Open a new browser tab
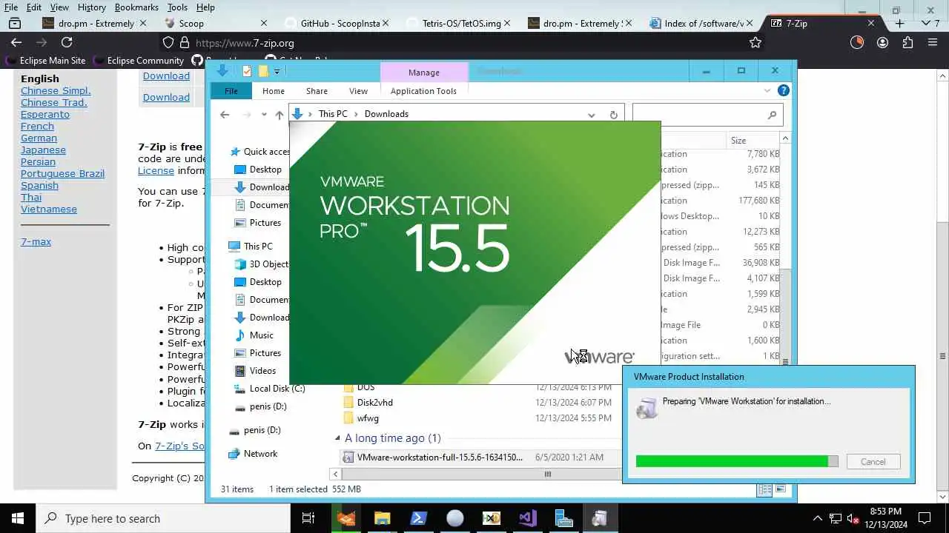 pyautogui.click(x=899, y=23)
